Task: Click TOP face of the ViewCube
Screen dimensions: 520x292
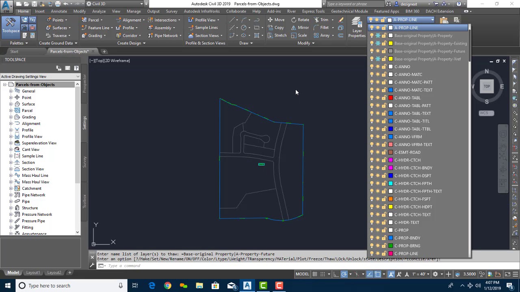Action: point(487,86)
